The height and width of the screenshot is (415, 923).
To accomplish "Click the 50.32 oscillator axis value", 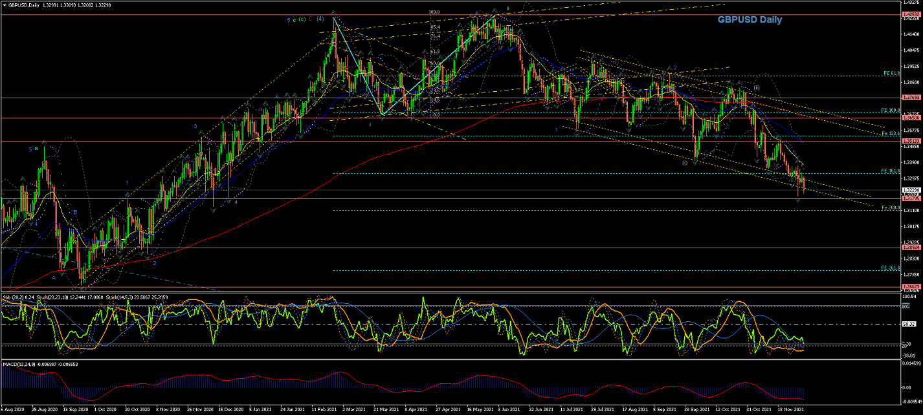I will pos(908,325).
